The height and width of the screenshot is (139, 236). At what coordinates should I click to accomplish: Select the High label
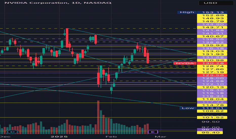pos(187,12)
